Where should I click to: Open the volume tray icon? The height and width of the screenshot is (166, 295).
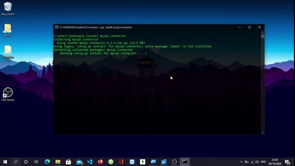tap(257, 162)
